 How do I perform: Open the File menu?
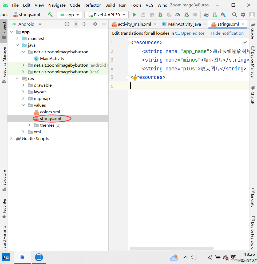click(x=15, y=5)
